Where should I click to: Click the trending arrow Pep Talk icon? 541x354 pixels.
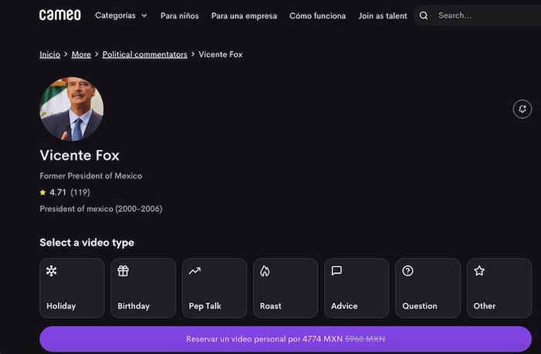tap(194, 271)
